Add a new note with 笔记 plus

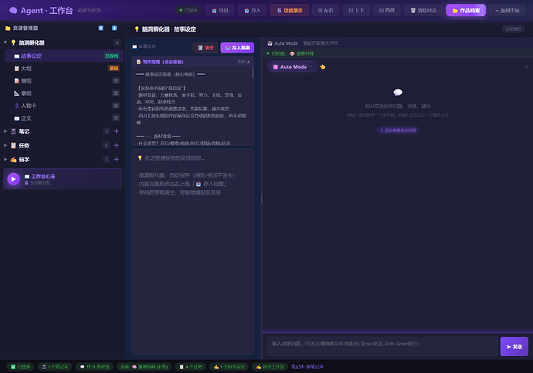(116, 131)
